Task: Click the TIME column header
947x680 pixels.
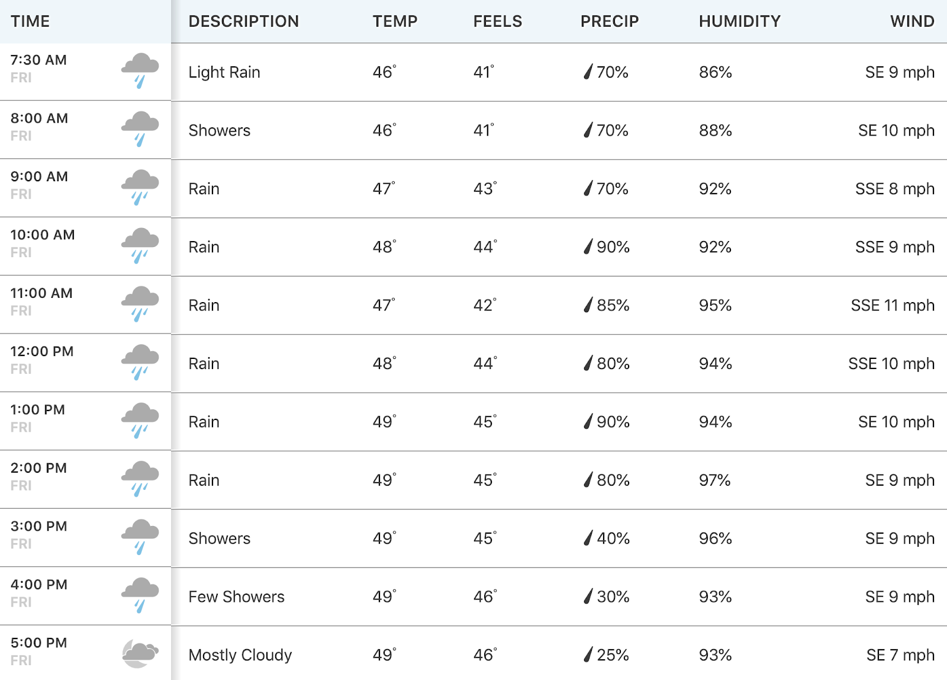Action: [30, 21]
